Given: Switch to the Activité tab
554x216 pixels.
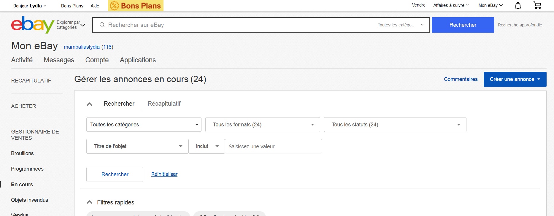Looking at the screenshot, I should coord(22,60).
